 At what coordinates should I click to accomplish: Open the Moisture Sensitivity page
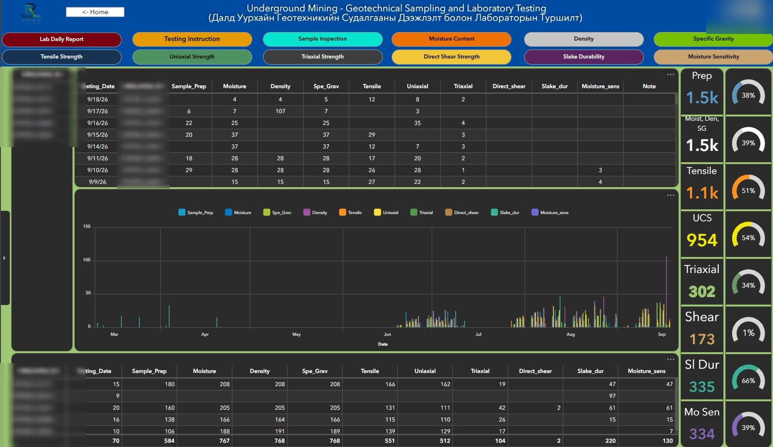713,57
